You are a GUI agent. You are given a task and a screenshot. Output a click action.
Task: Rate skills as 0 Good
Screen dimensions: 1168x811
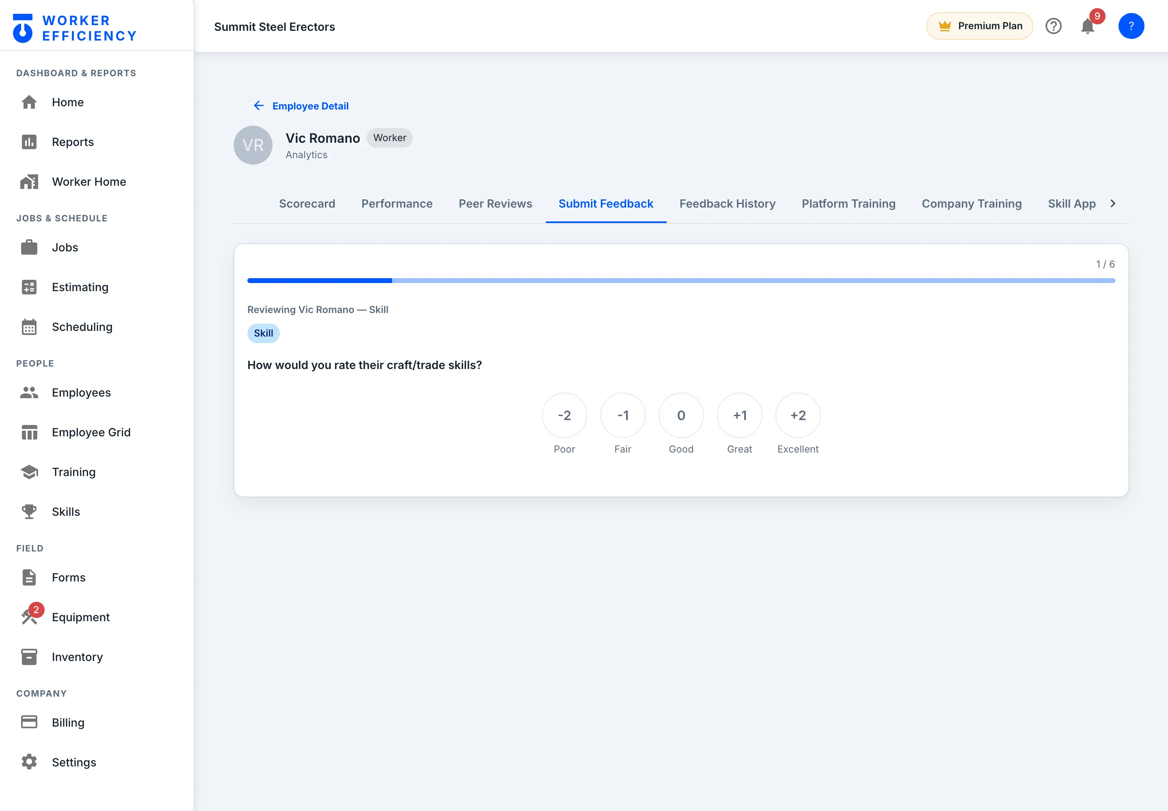681,415
